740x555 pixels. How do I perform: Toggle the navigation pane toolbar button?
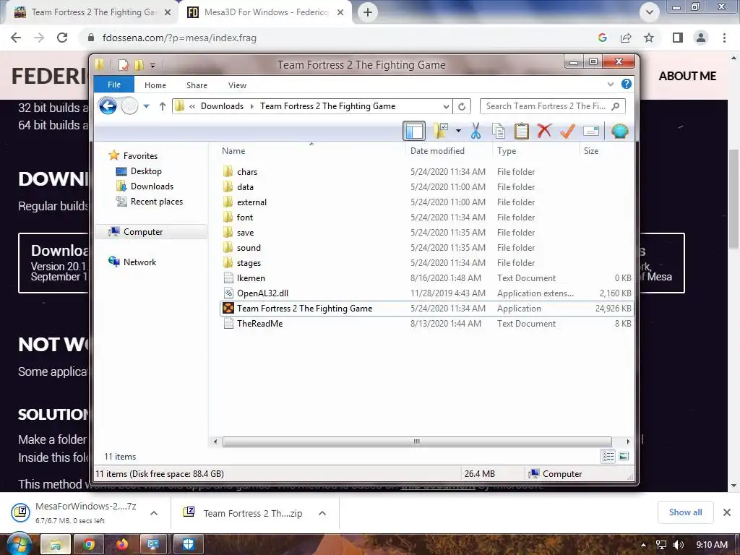coord(414,132)
